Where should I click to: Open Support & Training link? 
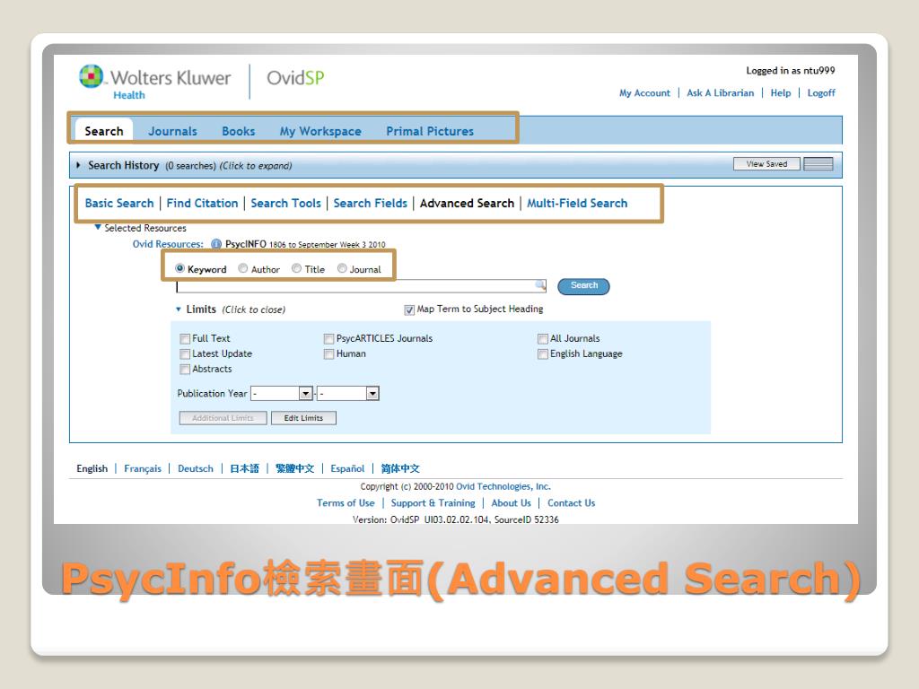tap(433, 502)
